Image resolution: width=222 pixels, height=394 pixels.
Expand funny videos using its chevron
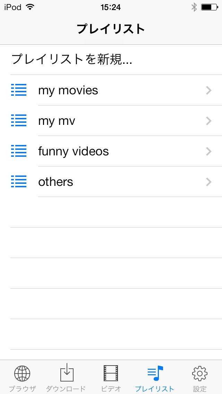208,151
